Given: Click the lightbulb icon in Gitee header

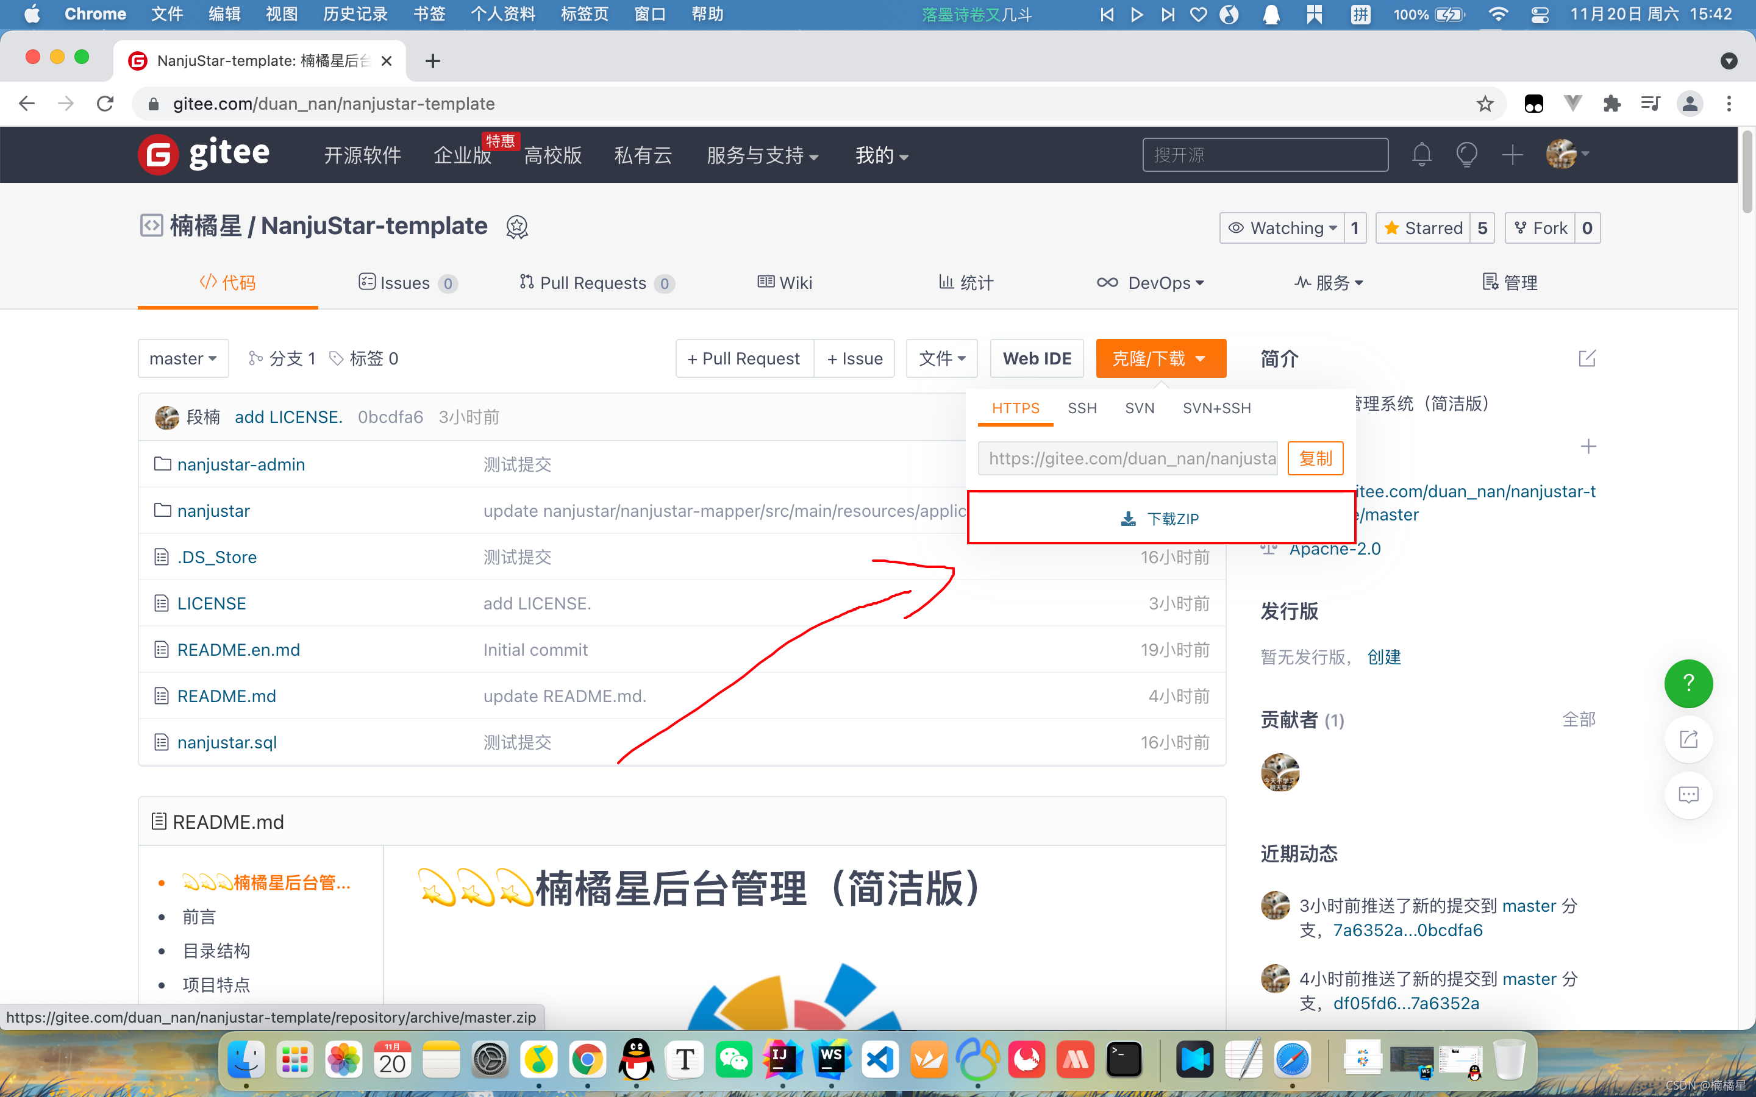Looking at the screenshot, I should 1466,155.
